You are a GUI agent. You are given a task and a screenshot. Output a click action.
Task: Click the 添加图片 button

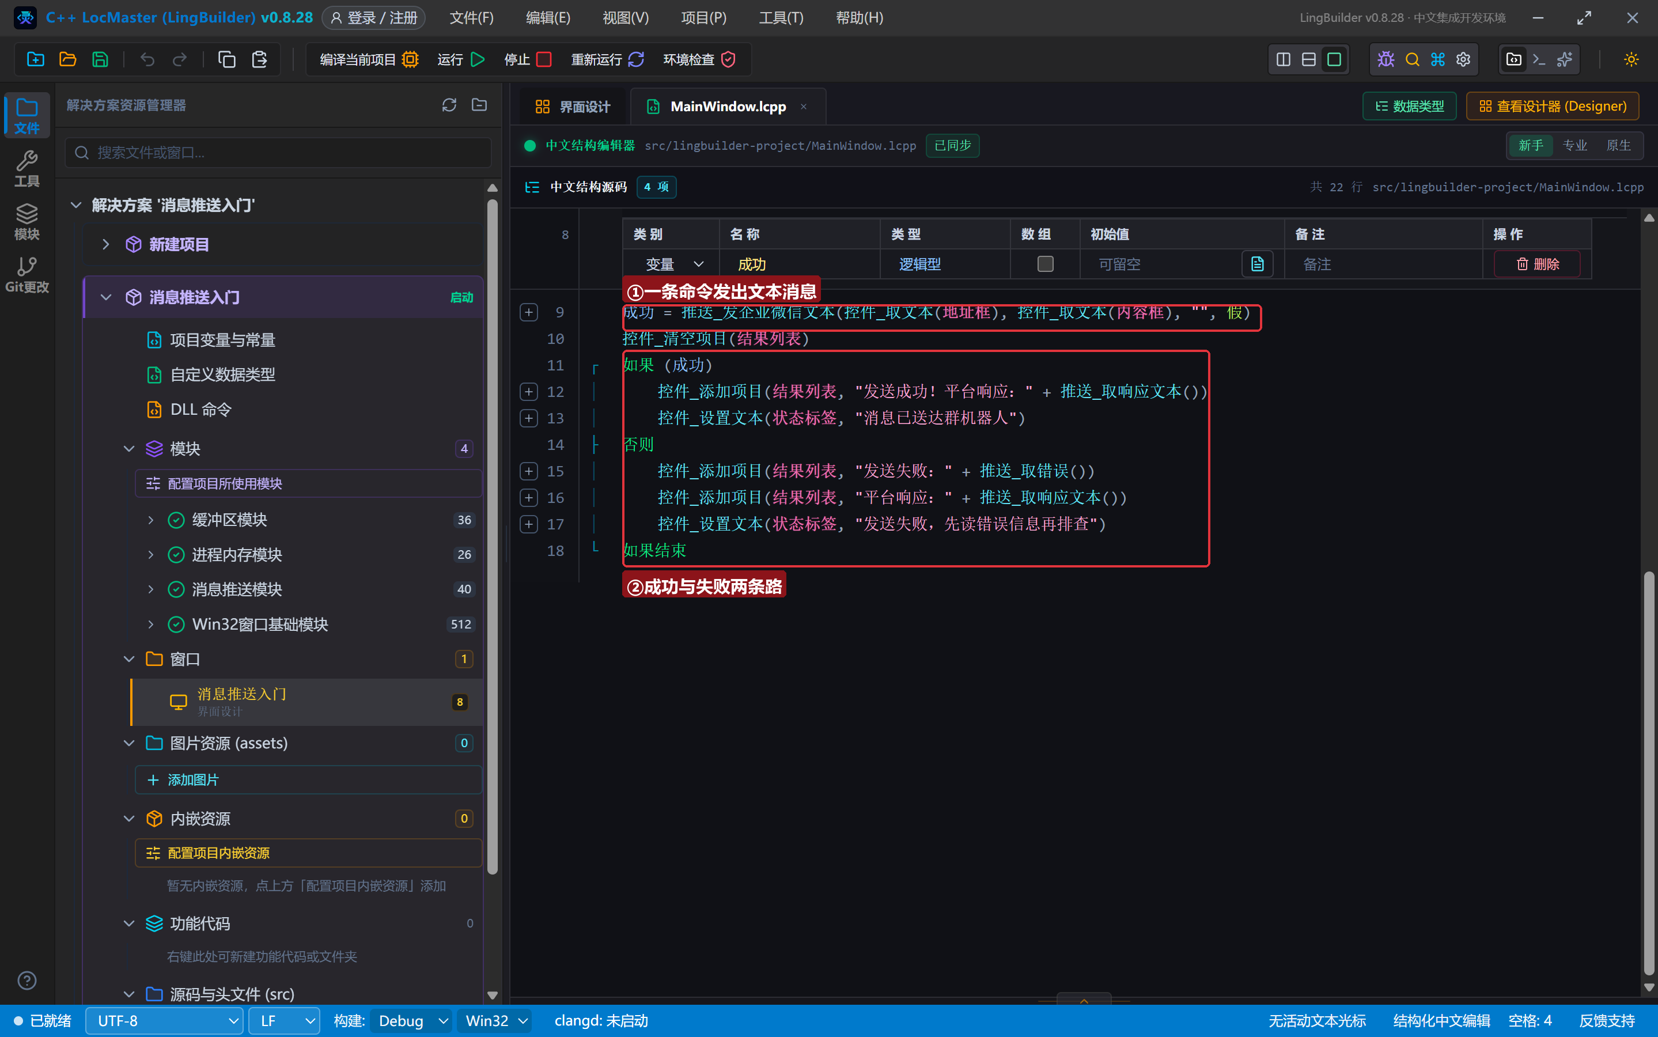pyautogui.click(x=309, y=780)
